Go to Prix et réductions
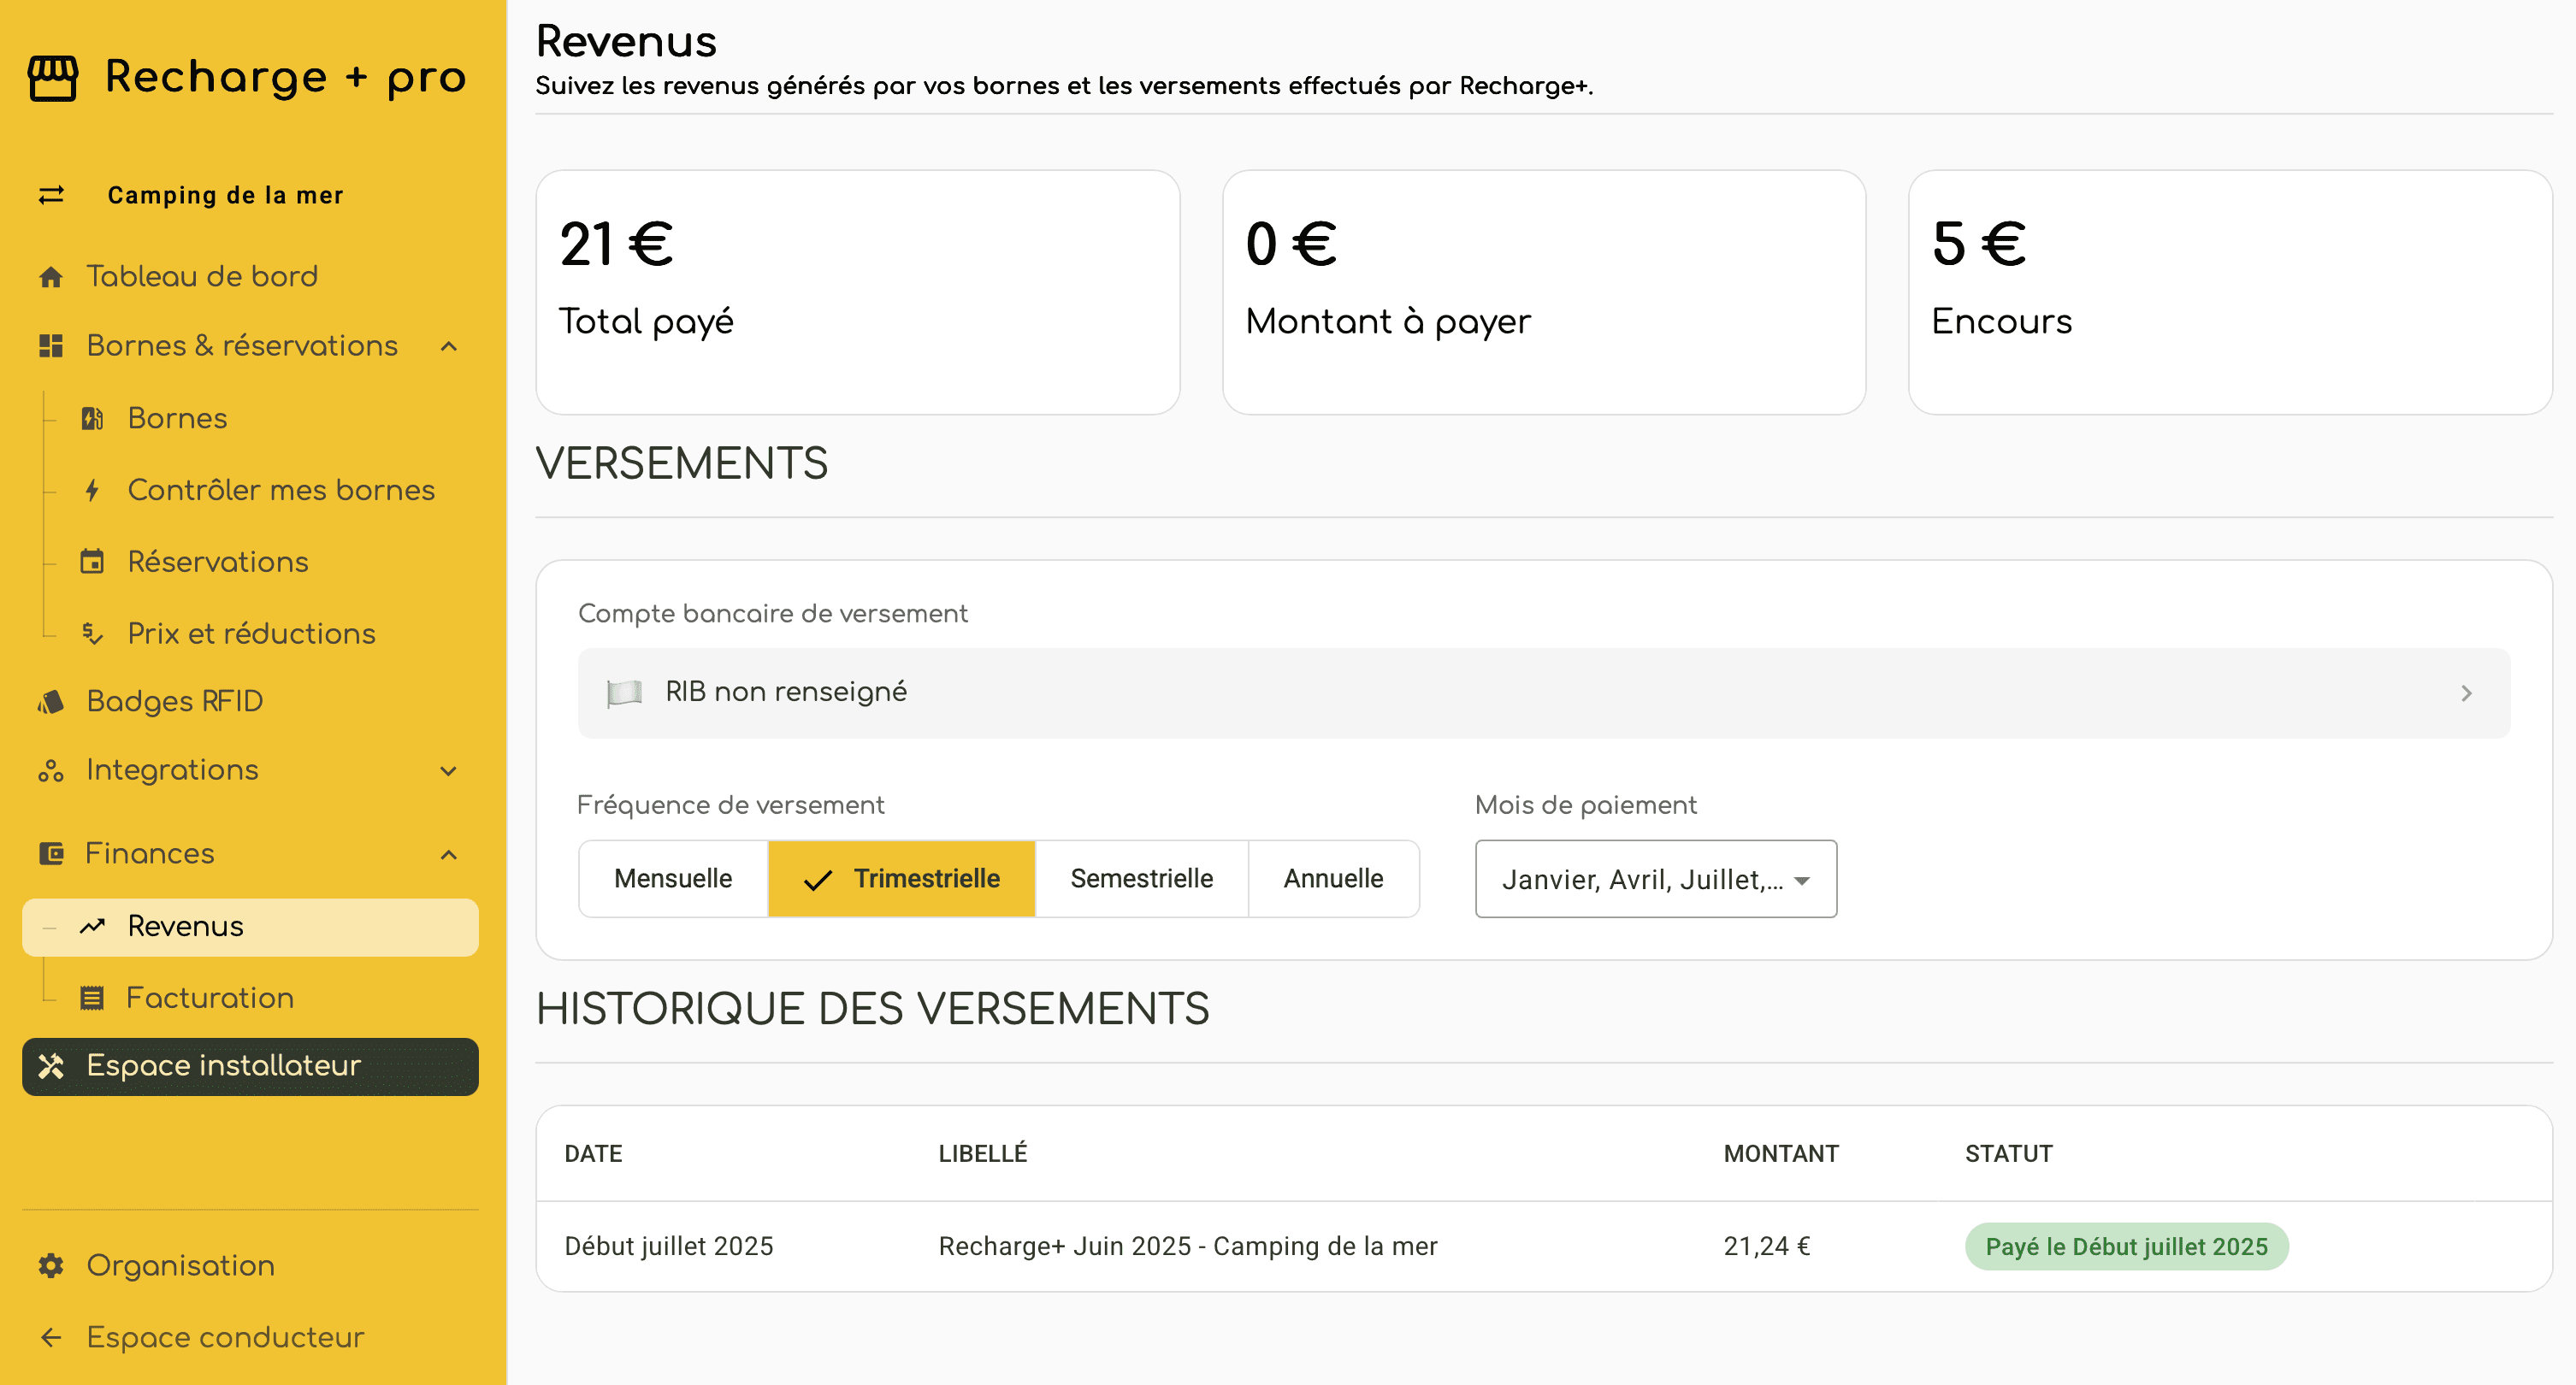The image size is (2576, 1385). pos(251,634)
